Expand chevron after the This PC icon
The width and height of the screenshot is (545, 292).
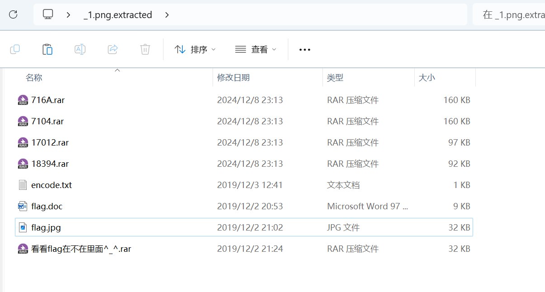[x=68, y=15]
